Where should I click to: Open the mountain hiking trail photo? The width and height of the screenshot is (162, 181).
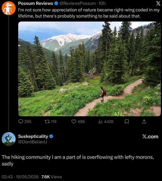[x=89, y=69]
